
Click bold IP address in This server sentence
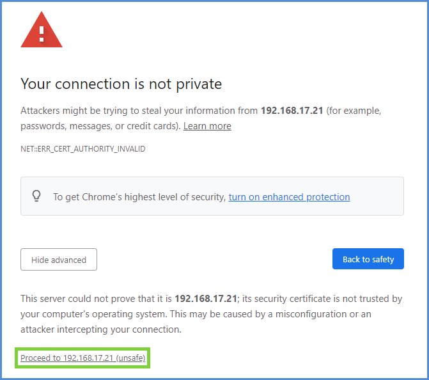(x=206, y=299)
